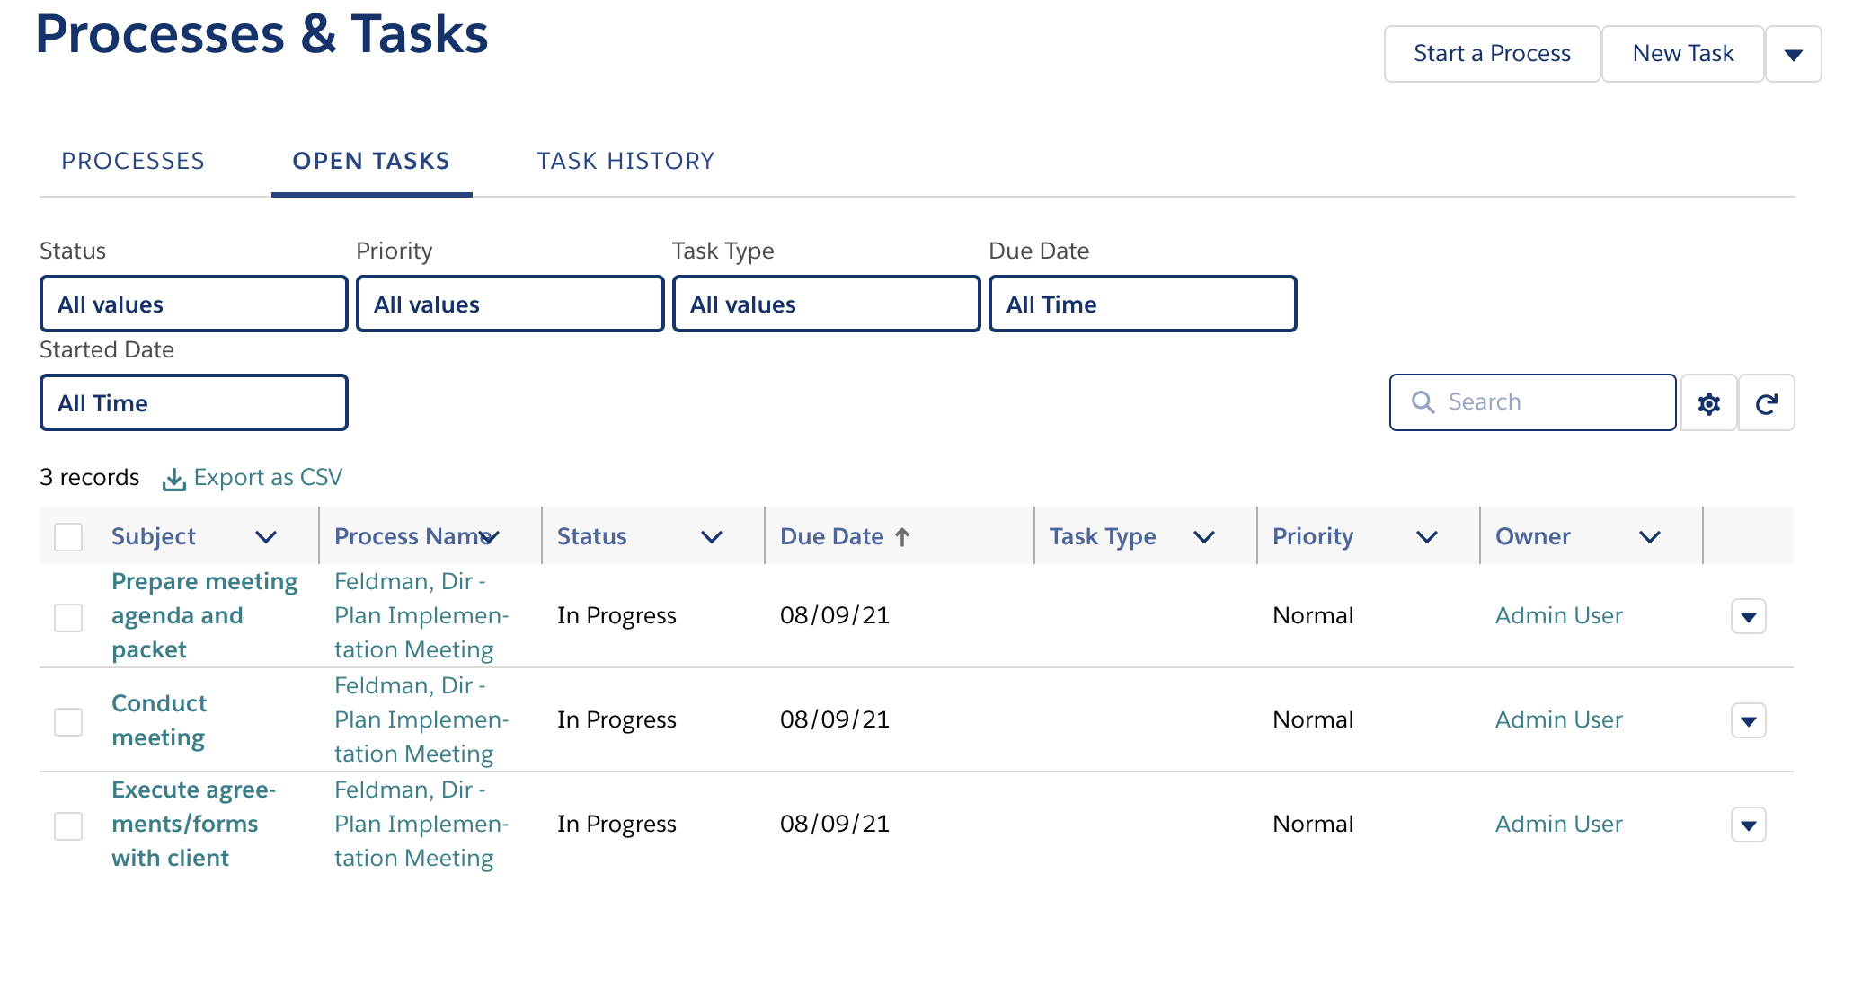Screen dimensions: 1862x988
Task: Switch to the TASK HISTORY tab
Action: 625,161
